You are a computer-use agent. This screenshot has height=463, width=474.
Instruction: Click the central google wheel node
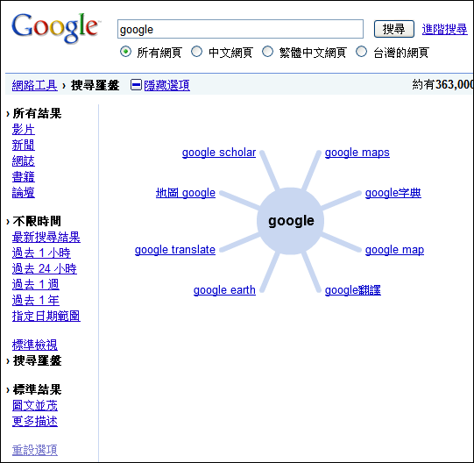[x=291, y=221]
